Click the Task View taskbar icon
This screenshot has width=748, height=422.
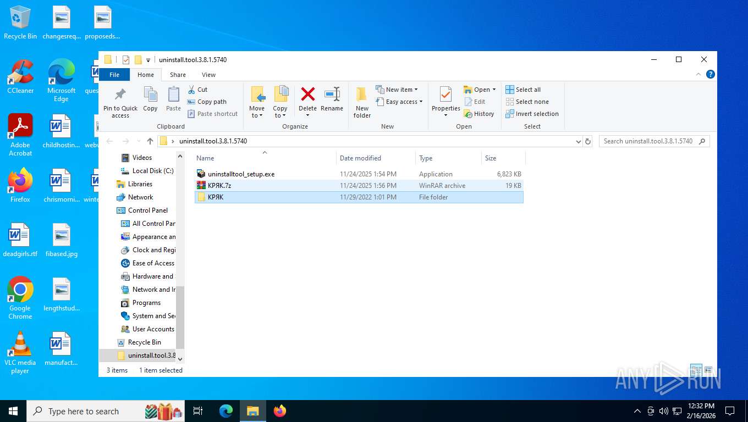(x=198, y=411)
